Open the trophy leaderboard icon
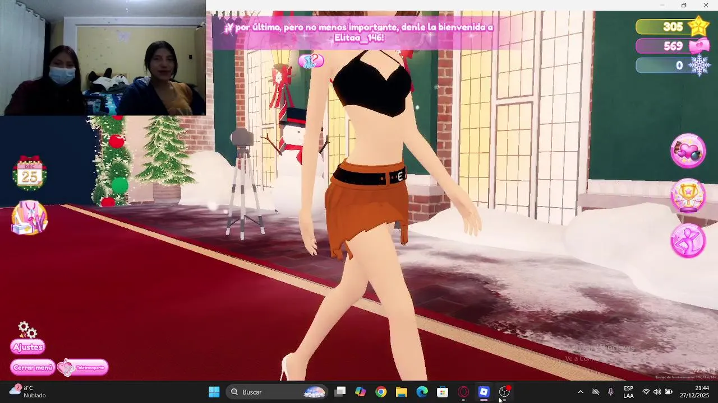The height and width of the screenshot is (403, 718). tap(688, 196)
